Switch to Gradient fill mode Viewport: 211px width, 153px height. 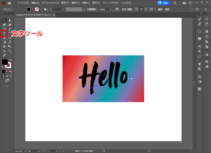(7, 72)
